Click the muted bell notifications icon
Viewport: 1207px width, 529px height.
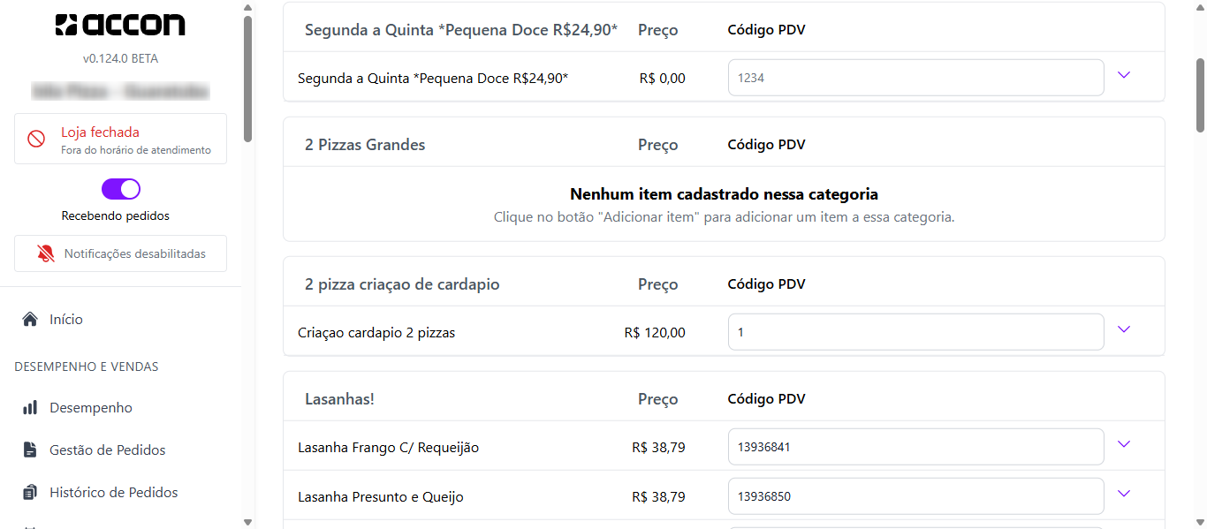click(46, 253)
